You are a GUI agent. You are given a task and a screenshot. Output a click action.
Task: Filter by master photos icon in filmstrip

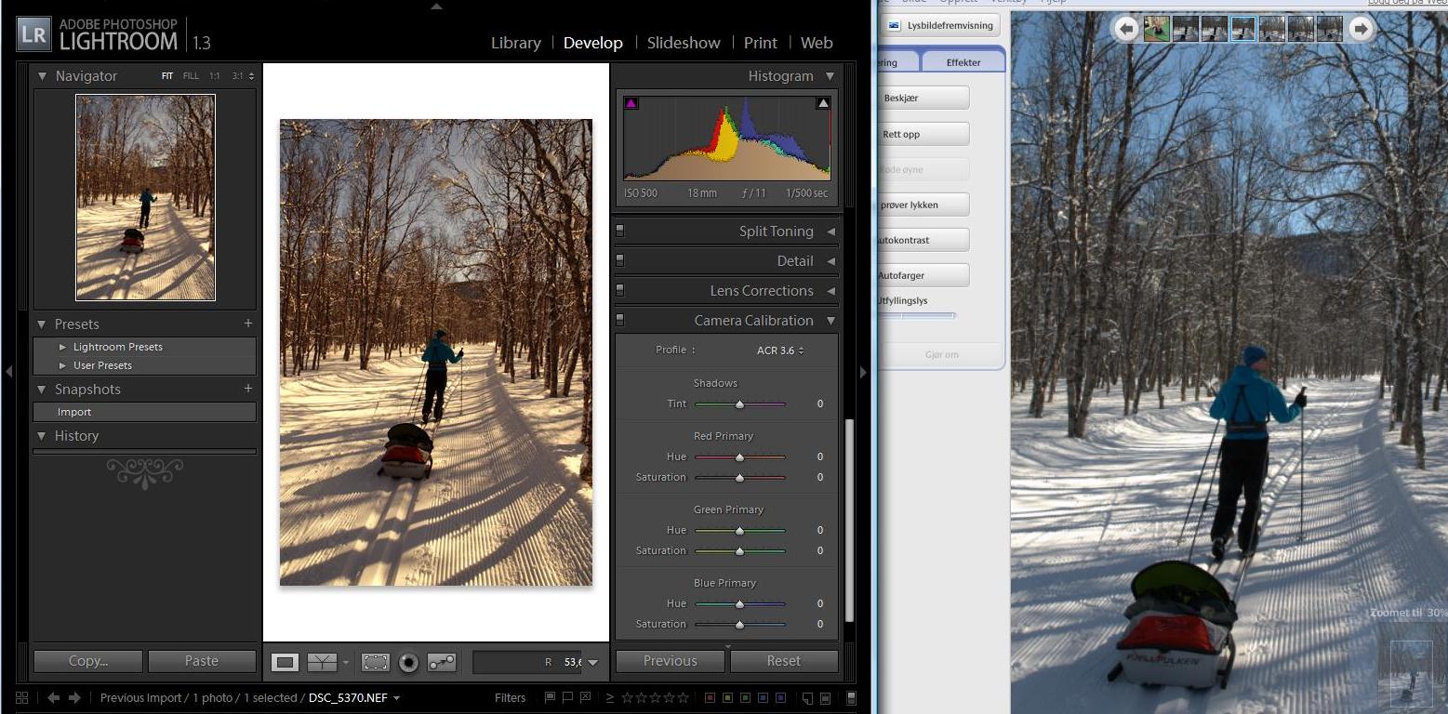[x=807, y=697]
